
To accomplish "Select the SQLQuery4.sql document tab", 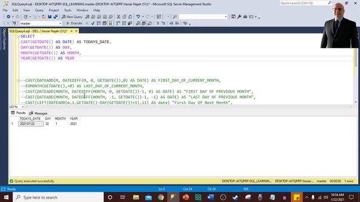I will coord(38,31).
